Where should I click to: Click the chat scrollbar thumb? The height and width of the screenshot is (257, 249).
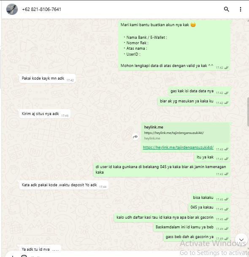click(x=248, y=112)
